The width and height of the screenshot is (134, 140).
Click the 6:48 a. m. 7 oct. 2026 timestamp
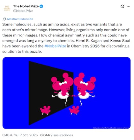[x=20, y=135]
